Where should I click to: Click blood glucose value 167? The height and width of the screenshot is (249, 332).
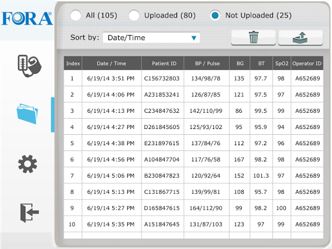click(239, 160)
